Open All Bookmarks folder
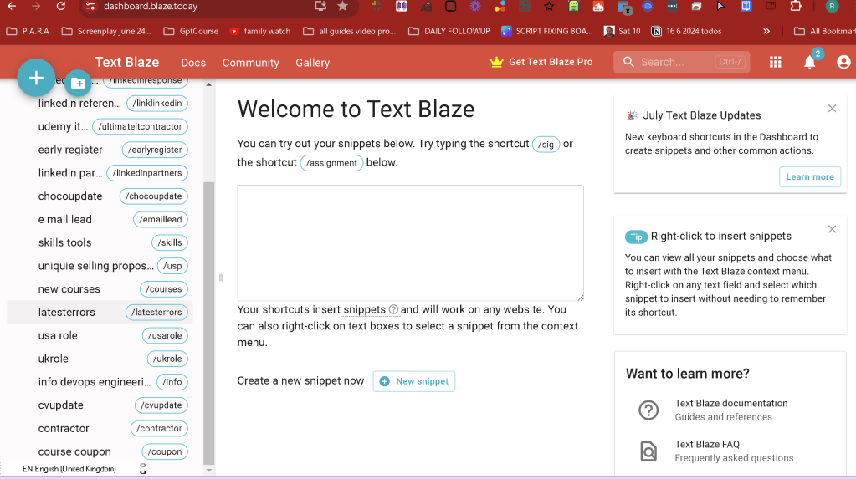Viewport: 856px width, 479px height. click(x=824, y=31)
